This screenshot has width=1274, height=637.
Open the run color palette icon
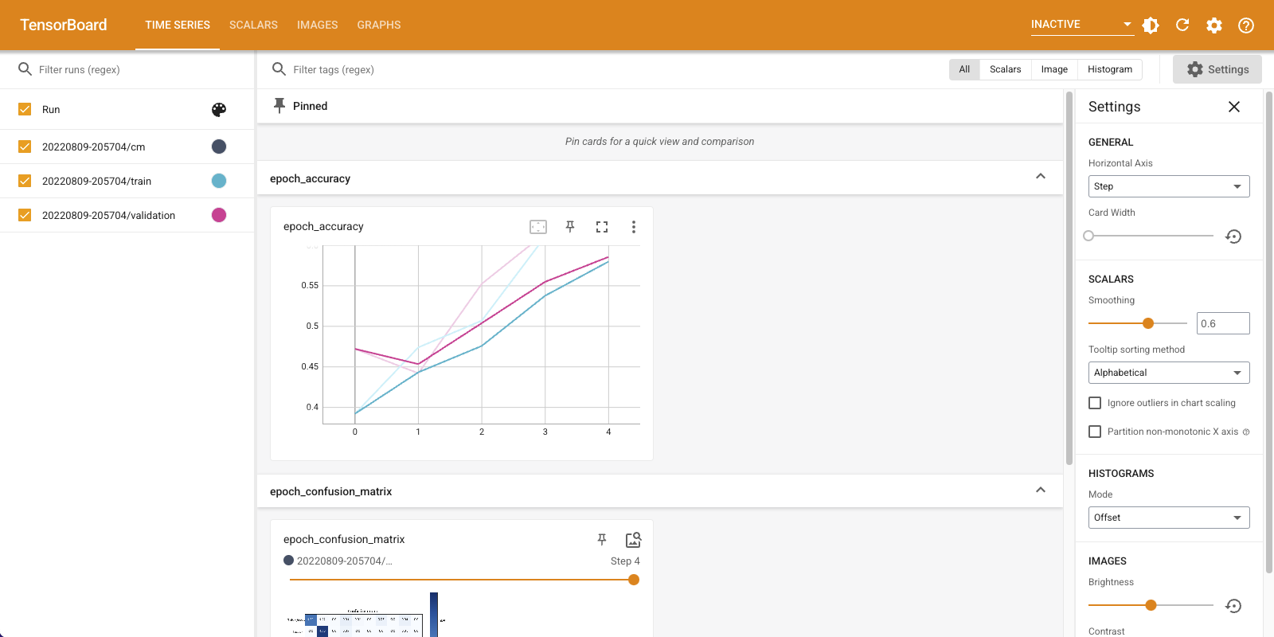pos(219,110)
